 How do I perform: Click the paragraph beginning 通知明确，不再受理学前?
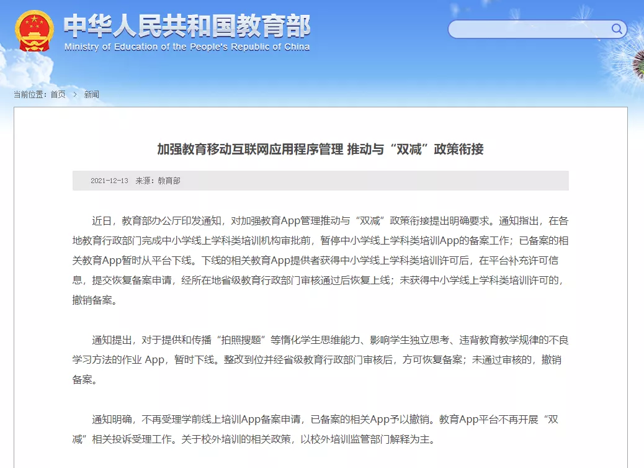pyautogui.click(x=316, y=430)
